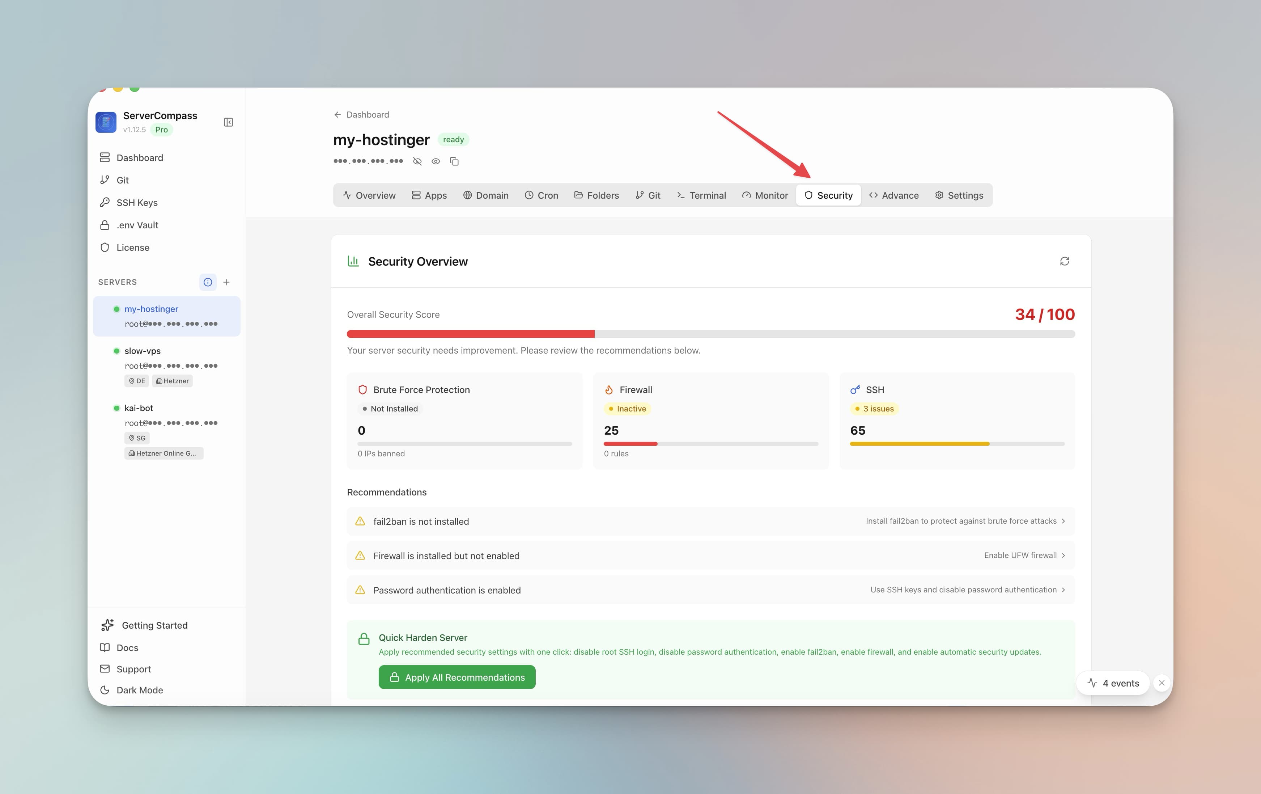
Task: Open the Git section from sidebar
Action: [x=123, y=180]
